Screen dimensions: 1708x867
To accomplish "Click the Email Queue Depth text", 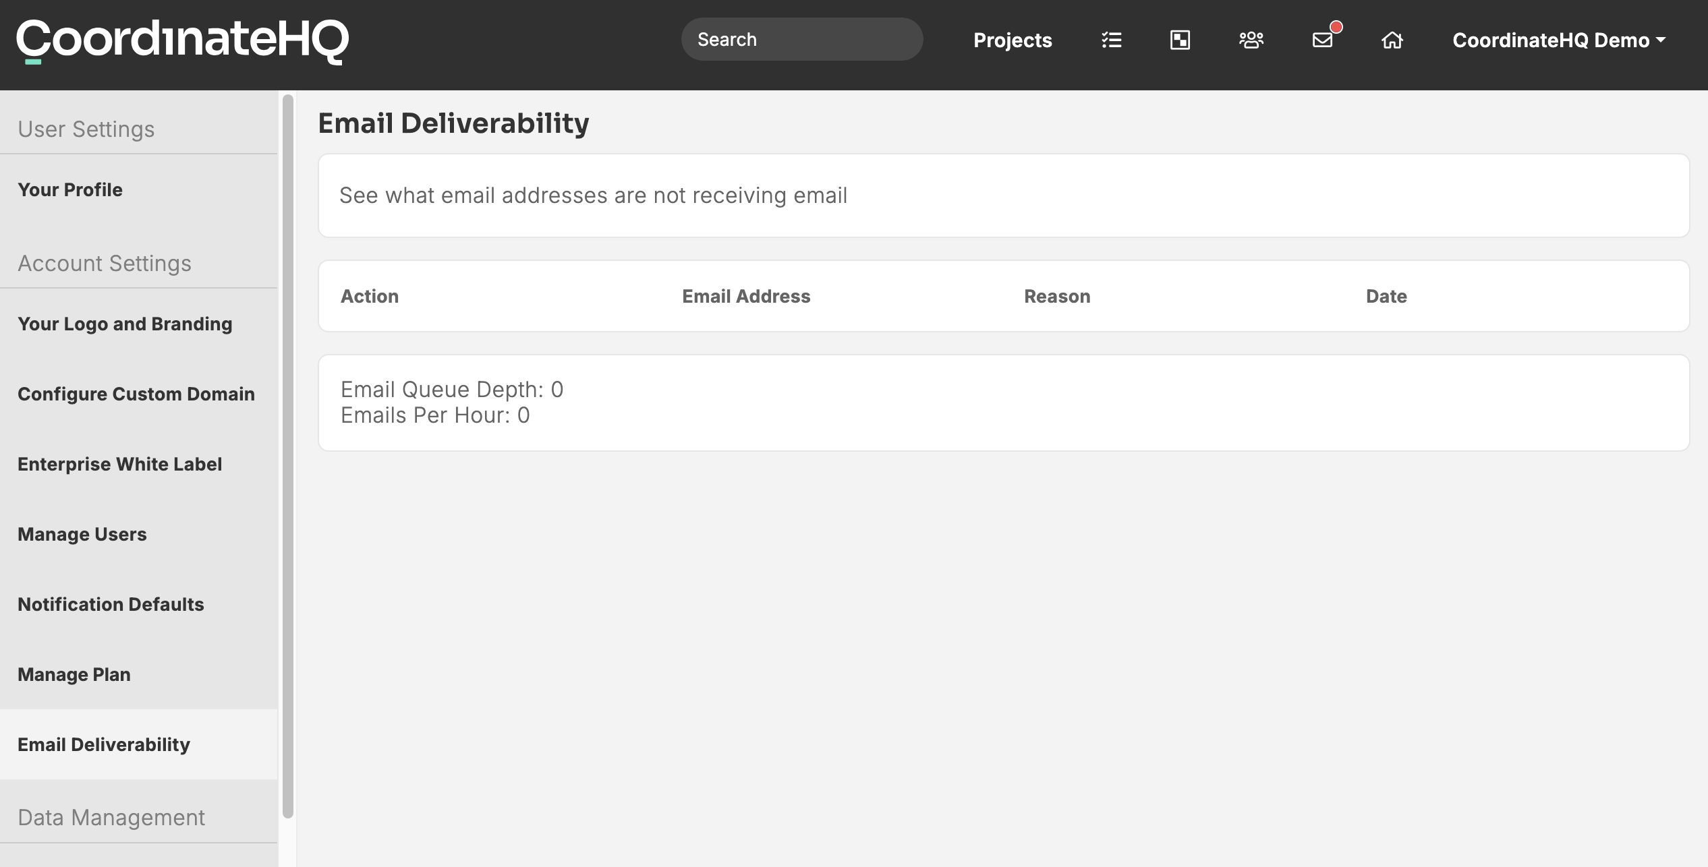I will (452, 390).
